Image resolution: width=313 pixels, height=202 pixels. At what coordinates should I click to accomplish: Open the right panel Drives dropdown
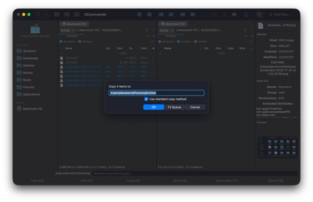click(x=167, y=30)
